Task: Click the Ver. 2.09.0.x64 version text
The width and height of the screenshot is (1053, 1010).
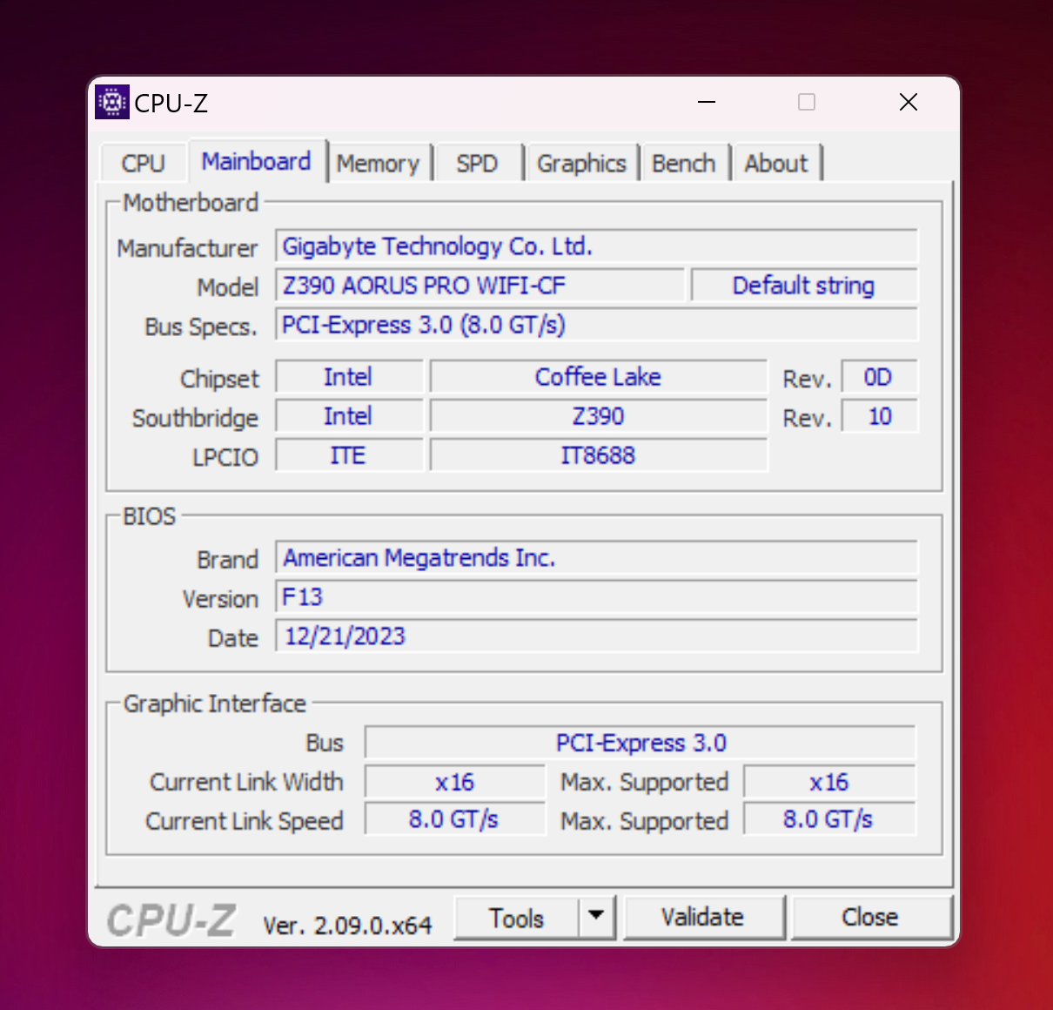Action: click(x=347, y=925)
